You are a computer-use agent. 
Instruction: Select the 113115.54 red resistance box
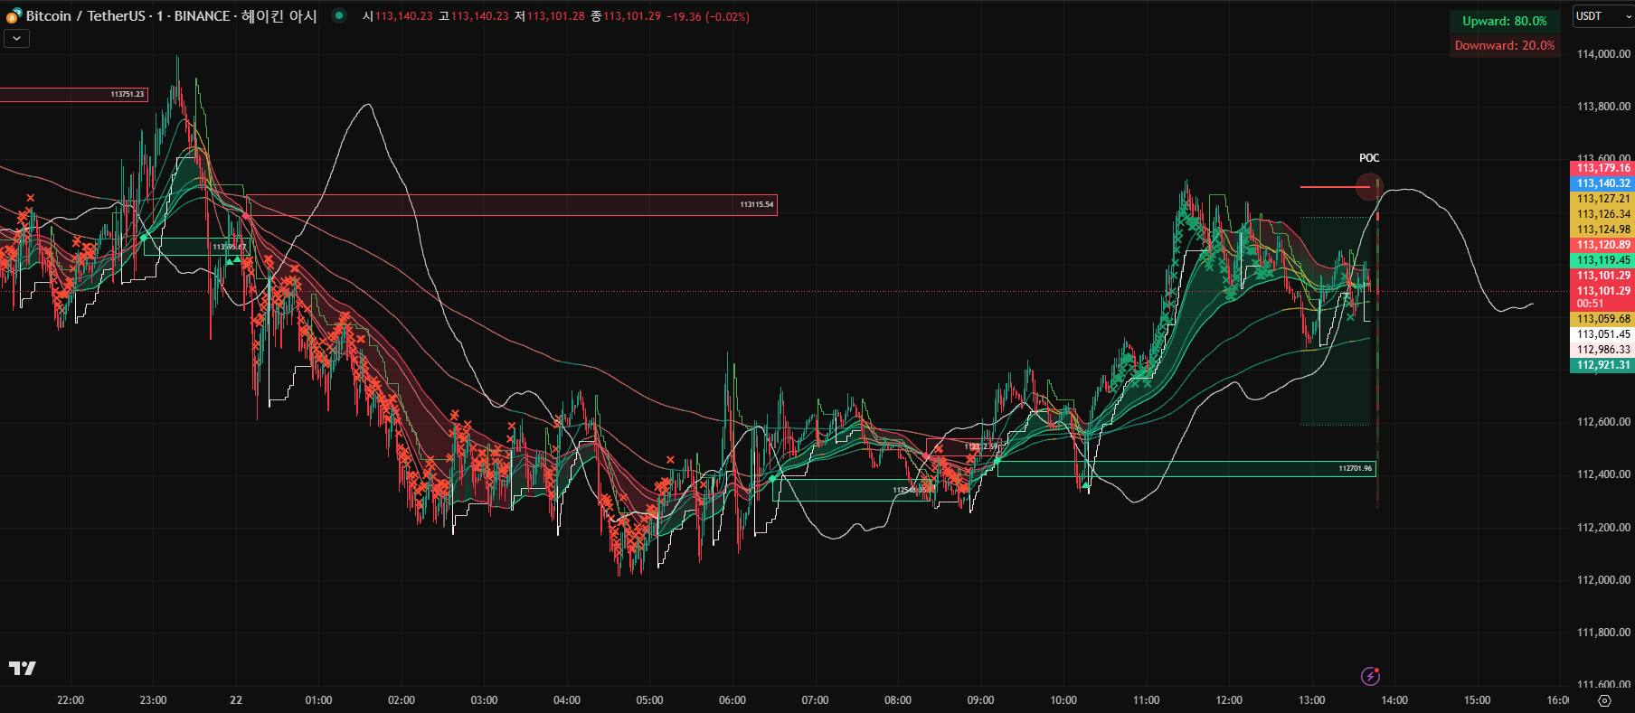pos(511,205)
